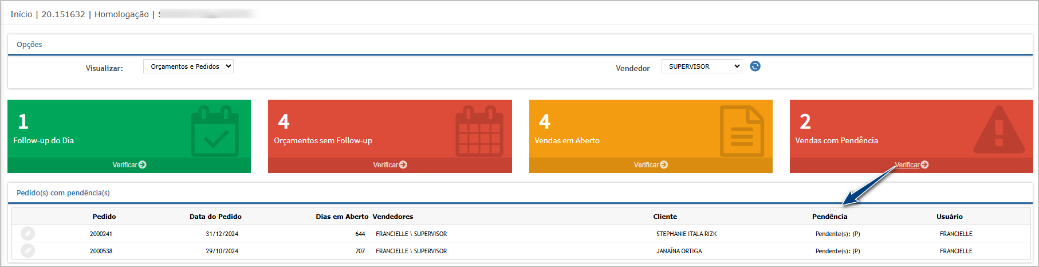Open the Visualizar dropdown Orçamentos e Pedidos
This screenshot has height=267, width=1039.
pos(188,66)
